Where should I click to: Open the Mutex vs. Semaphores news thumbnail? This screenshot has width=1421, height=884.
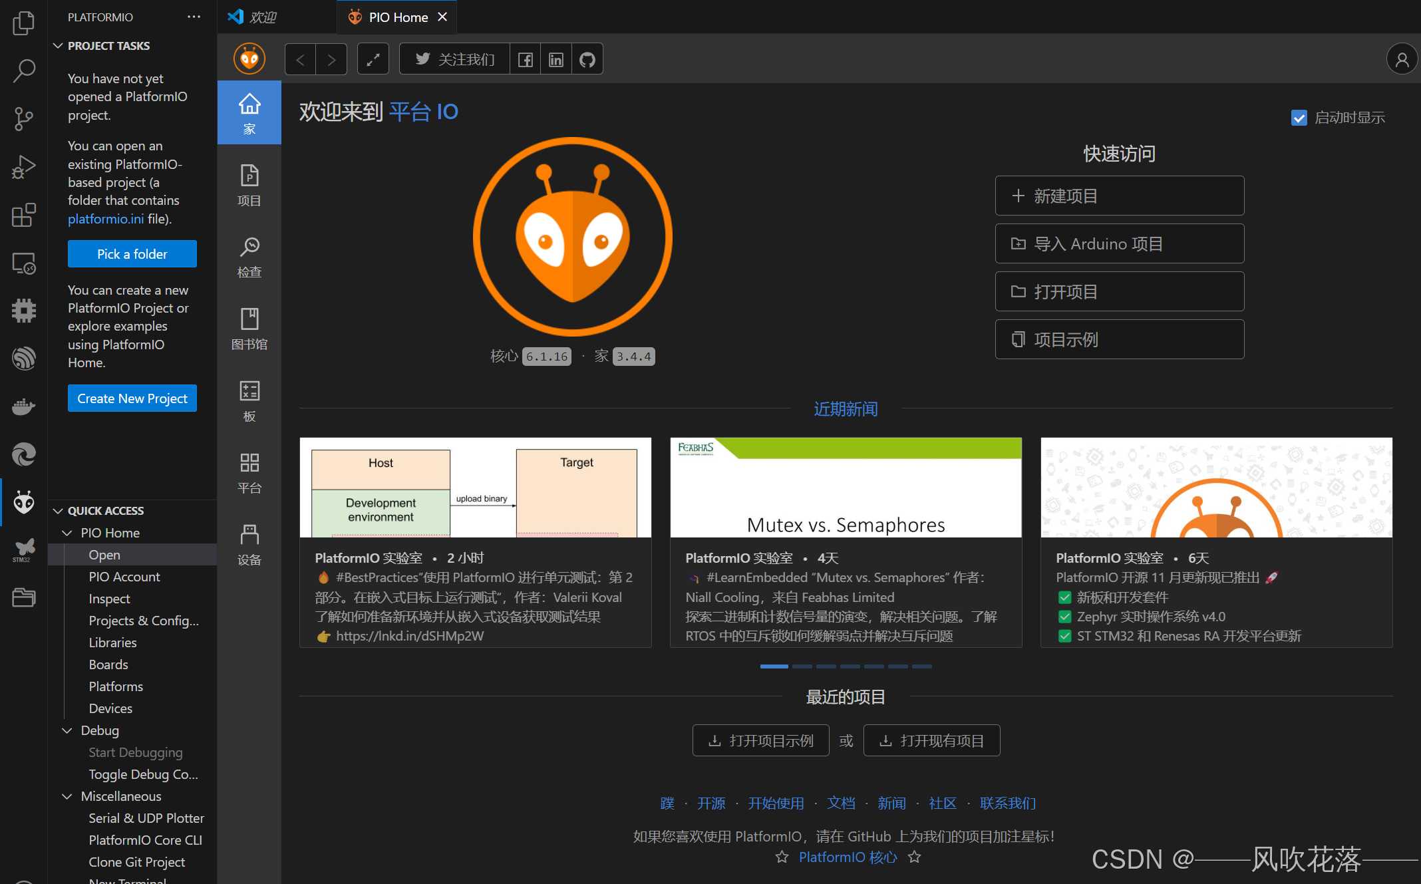click(x=845, y=488)
